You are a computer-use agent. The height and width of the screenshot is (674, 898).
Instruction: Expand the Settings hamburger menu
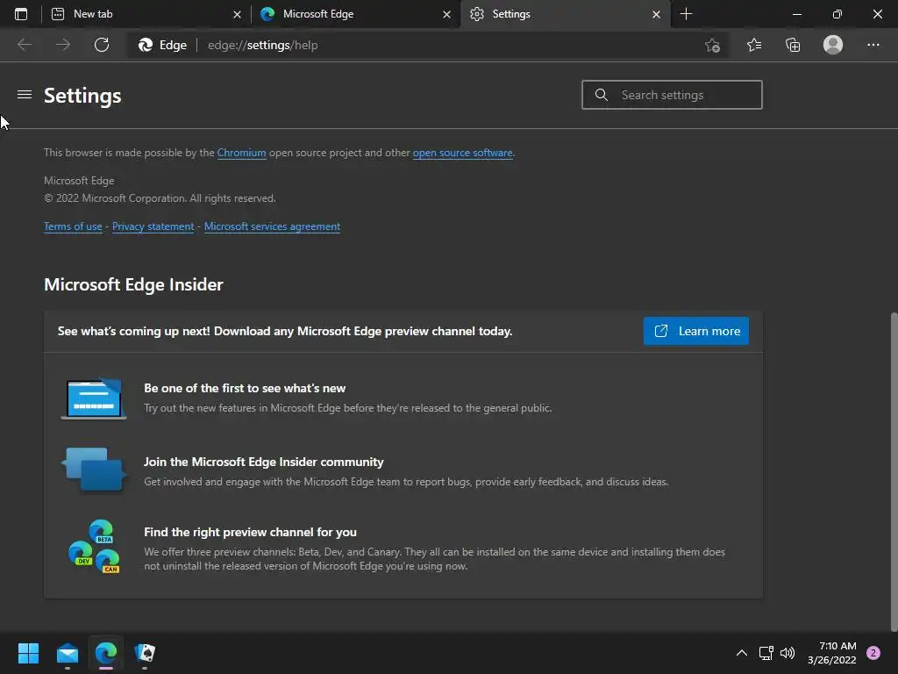[24, 94]
